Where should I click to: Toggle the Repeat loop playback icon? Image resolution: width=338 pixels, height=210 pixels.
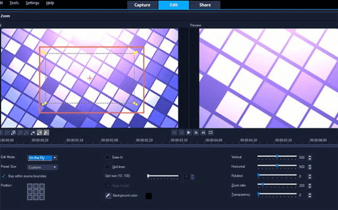point(211,132)
